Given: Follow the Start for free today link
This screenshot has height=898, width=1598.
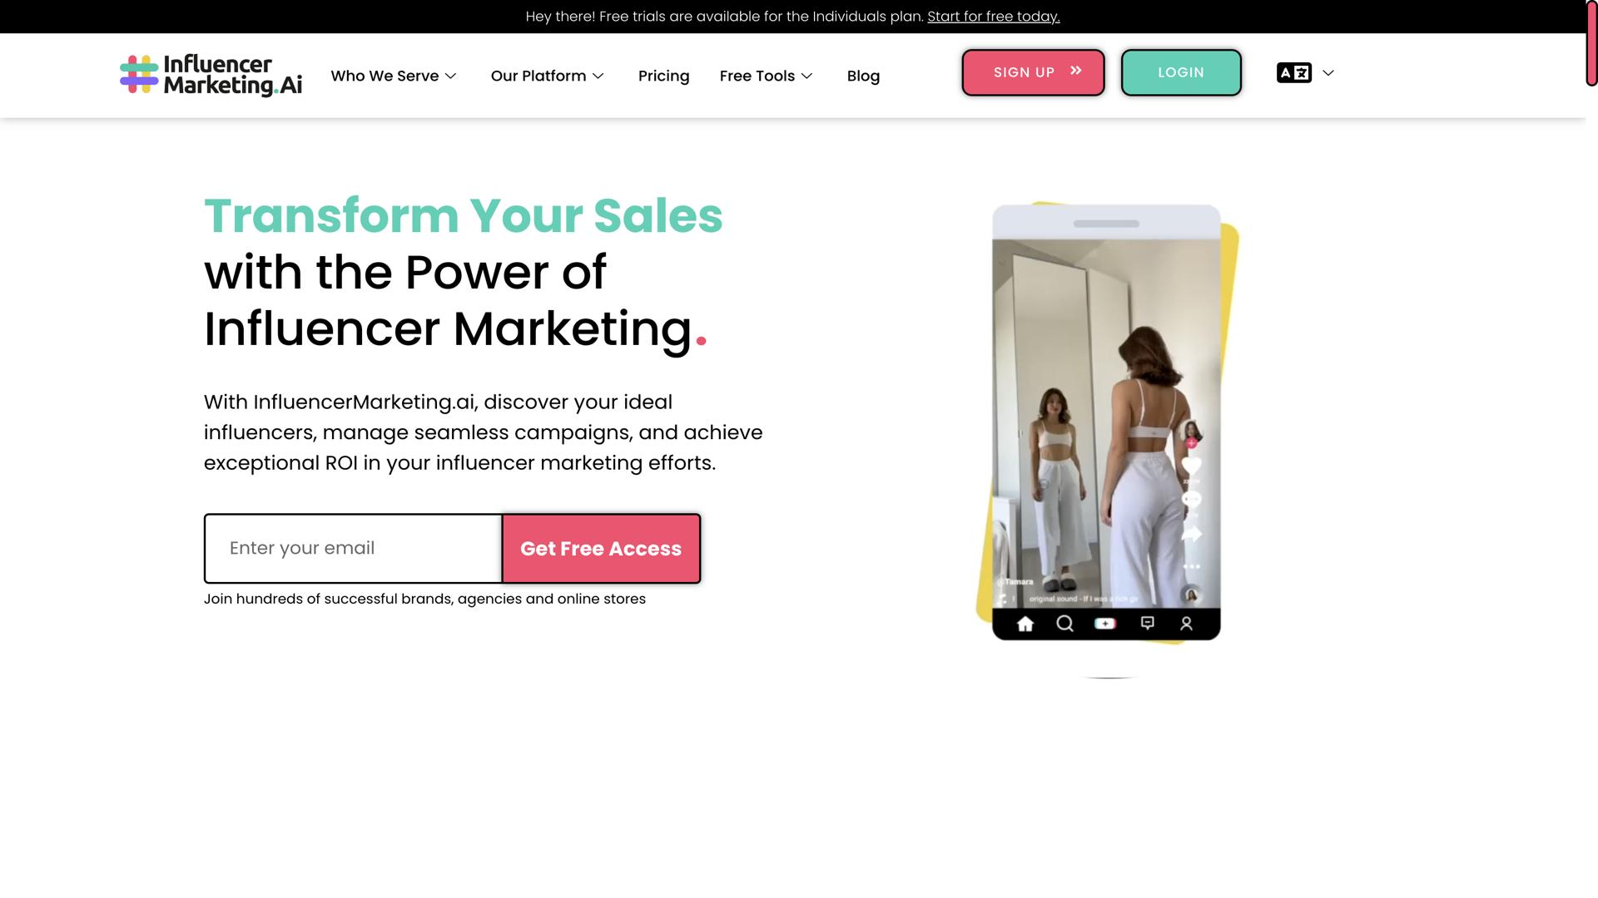Looking at the screenshot, I should pos(994,17).
